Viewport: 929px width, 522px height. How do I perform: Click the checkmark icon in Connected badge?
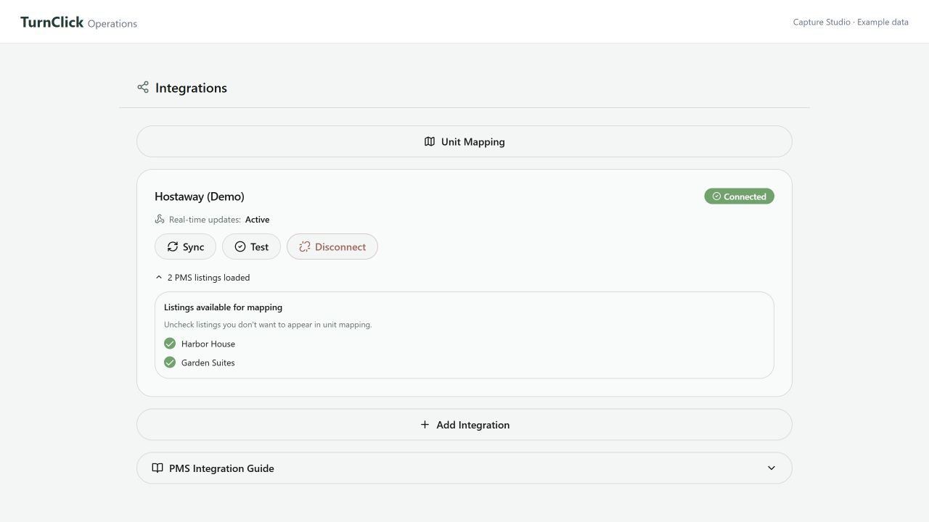pyautogui.click(x=716, y=196)
